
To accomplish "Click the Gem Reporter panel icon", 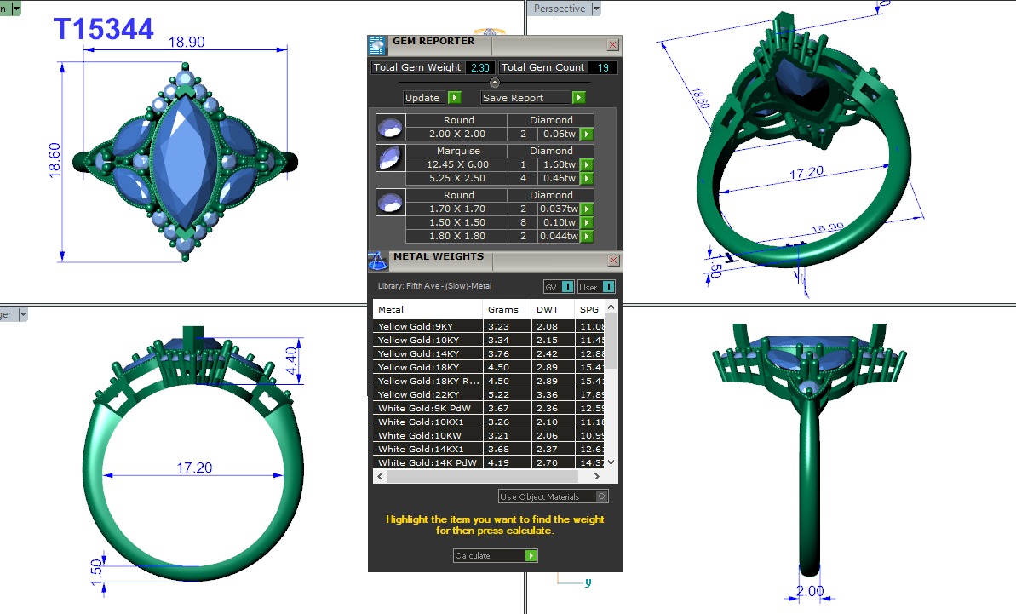I will click(x=376, y=45).
